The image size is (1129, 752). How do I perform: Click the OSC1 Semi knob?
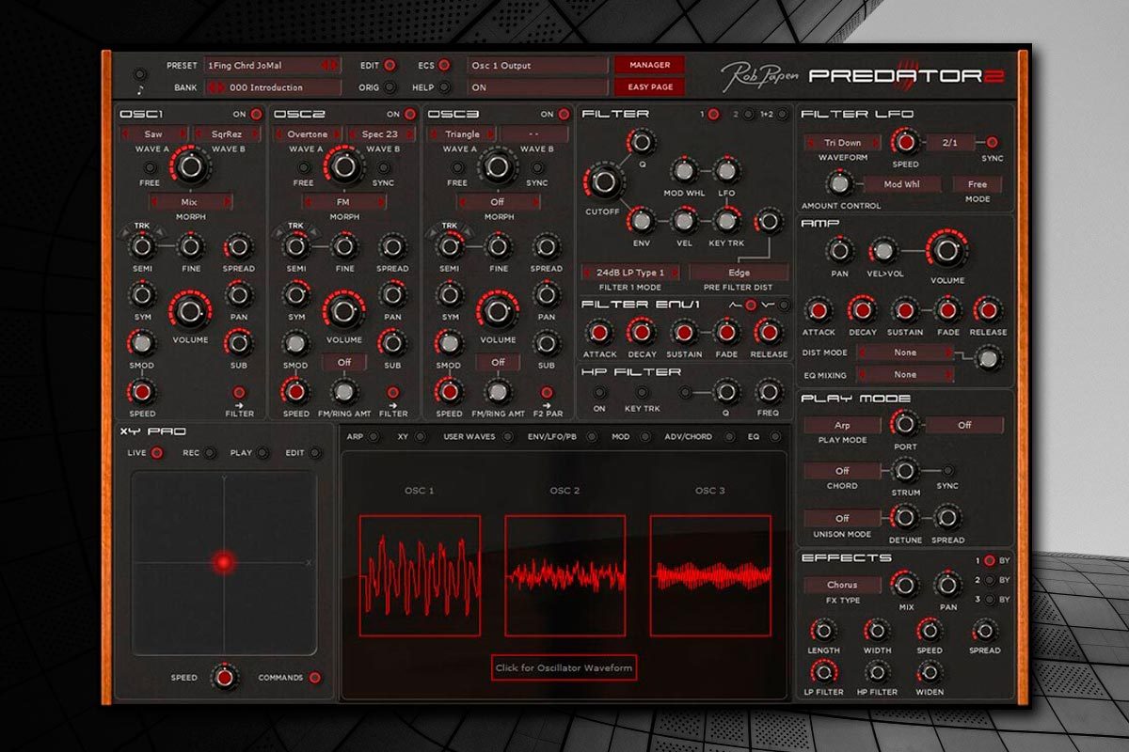tap(142, 246)
